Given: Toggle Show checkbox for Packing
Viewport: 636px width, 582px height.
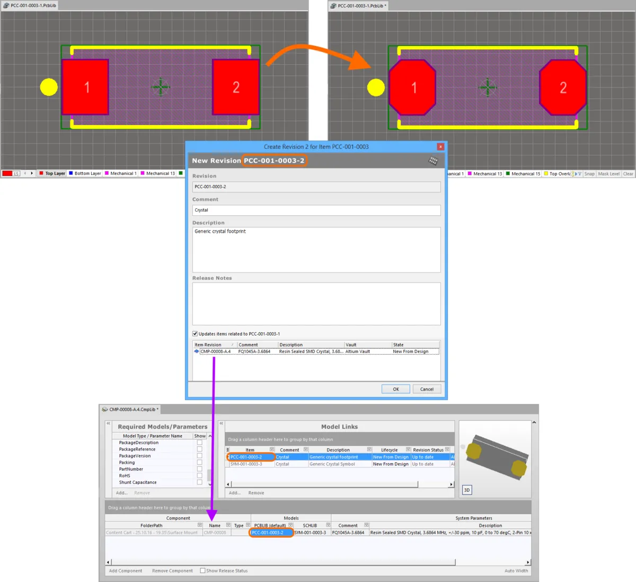Looking at the screenshot, I should [x=200, y=462].
